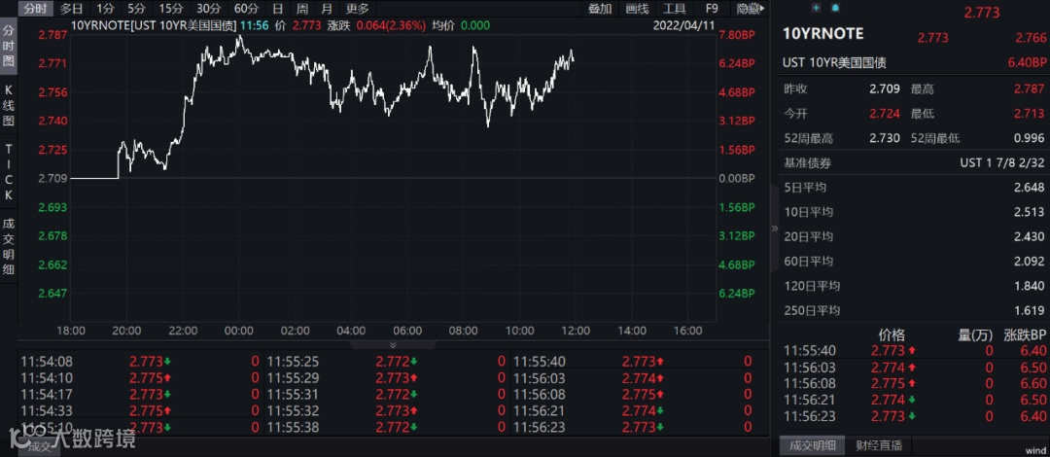The width and height of the screenshot is (1050, 457).
Task: Select the 30分 interval tab
Action: [x=208, y=9]
